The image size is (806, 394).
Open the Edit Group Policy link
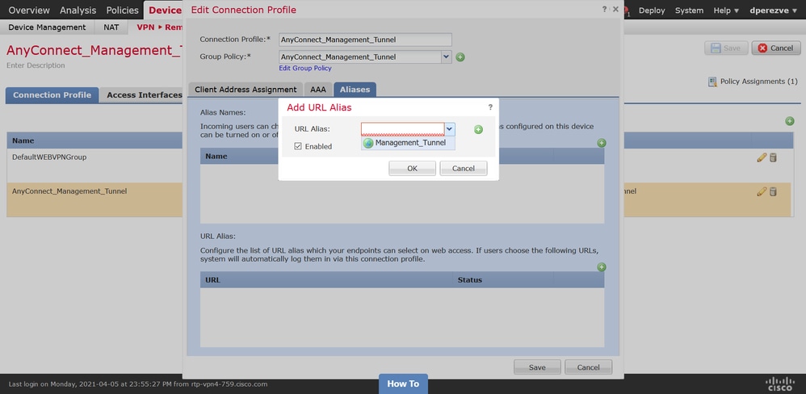[305, 69]
